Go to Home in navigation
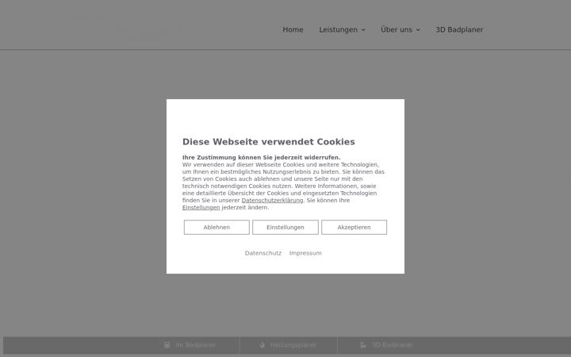Viewport: 571px width, 357px height. pyautogui.click(x=293, y=30)
